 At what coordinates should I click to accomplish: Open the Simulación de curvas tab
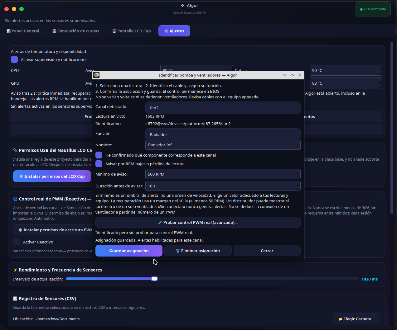pyautogui.click(x=76, y=31)
